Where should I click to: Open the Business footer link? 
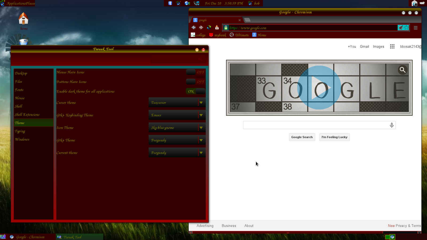229,226
